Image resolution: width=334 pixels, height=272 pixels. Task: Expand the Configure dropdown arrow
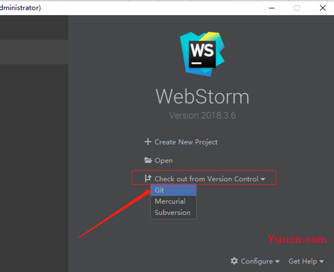pyautogui.click(x=277, y=262)
